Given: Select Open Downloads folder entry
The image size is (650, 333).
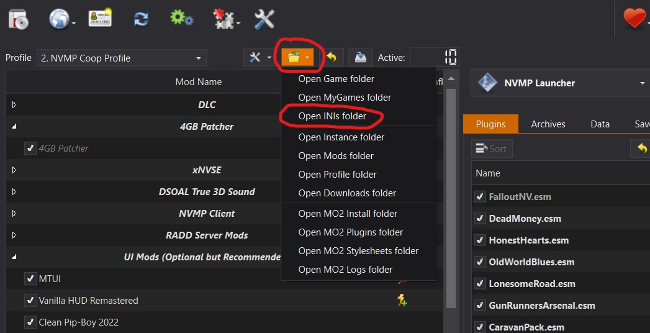Looking at the screenshot, I should point(347,193).
